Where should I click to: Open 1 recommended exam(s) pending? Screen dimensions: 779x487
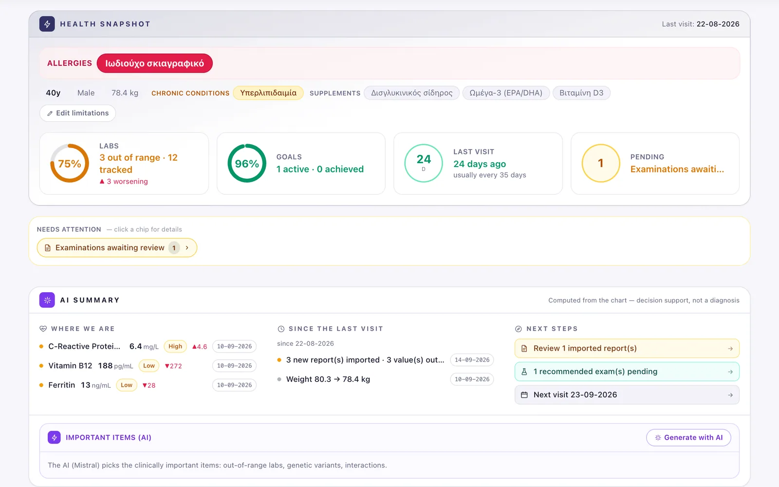(627, 372)
